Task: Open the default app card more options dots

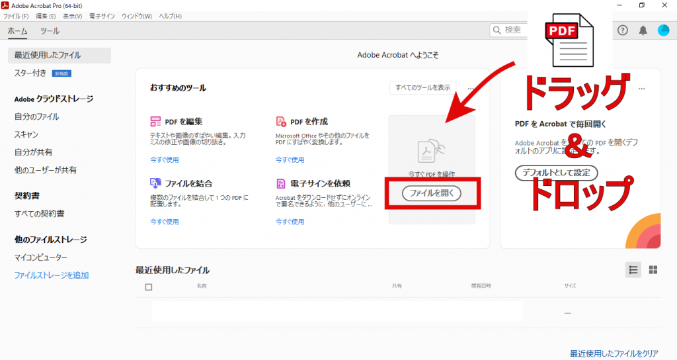Action: coord(641,89)
